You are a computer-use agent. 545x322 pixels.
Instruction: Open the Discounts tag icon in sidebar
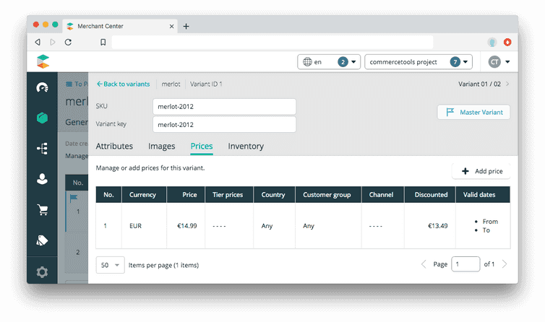[43, 241]
